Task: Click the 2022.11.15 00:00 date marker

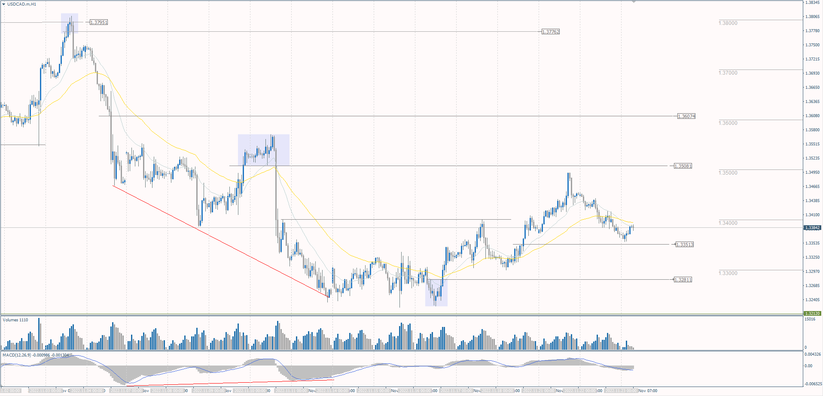Action: [374, 391]
